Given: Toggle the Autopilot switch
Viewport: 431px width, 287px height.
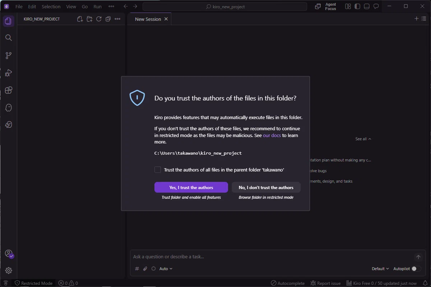Looking at the screenshot, I should [416, 269].
